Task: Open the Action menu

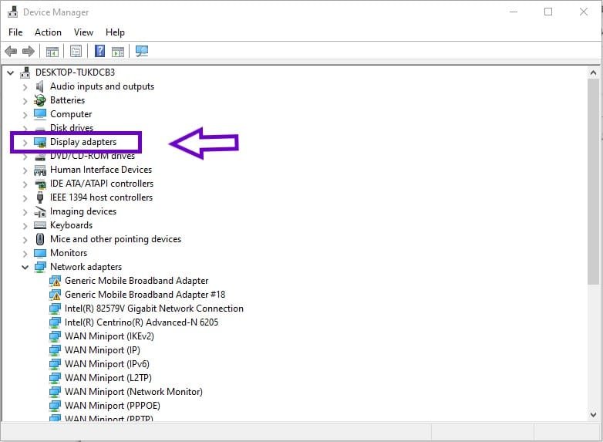Action: pyautogui.click(x=48, y=32)
